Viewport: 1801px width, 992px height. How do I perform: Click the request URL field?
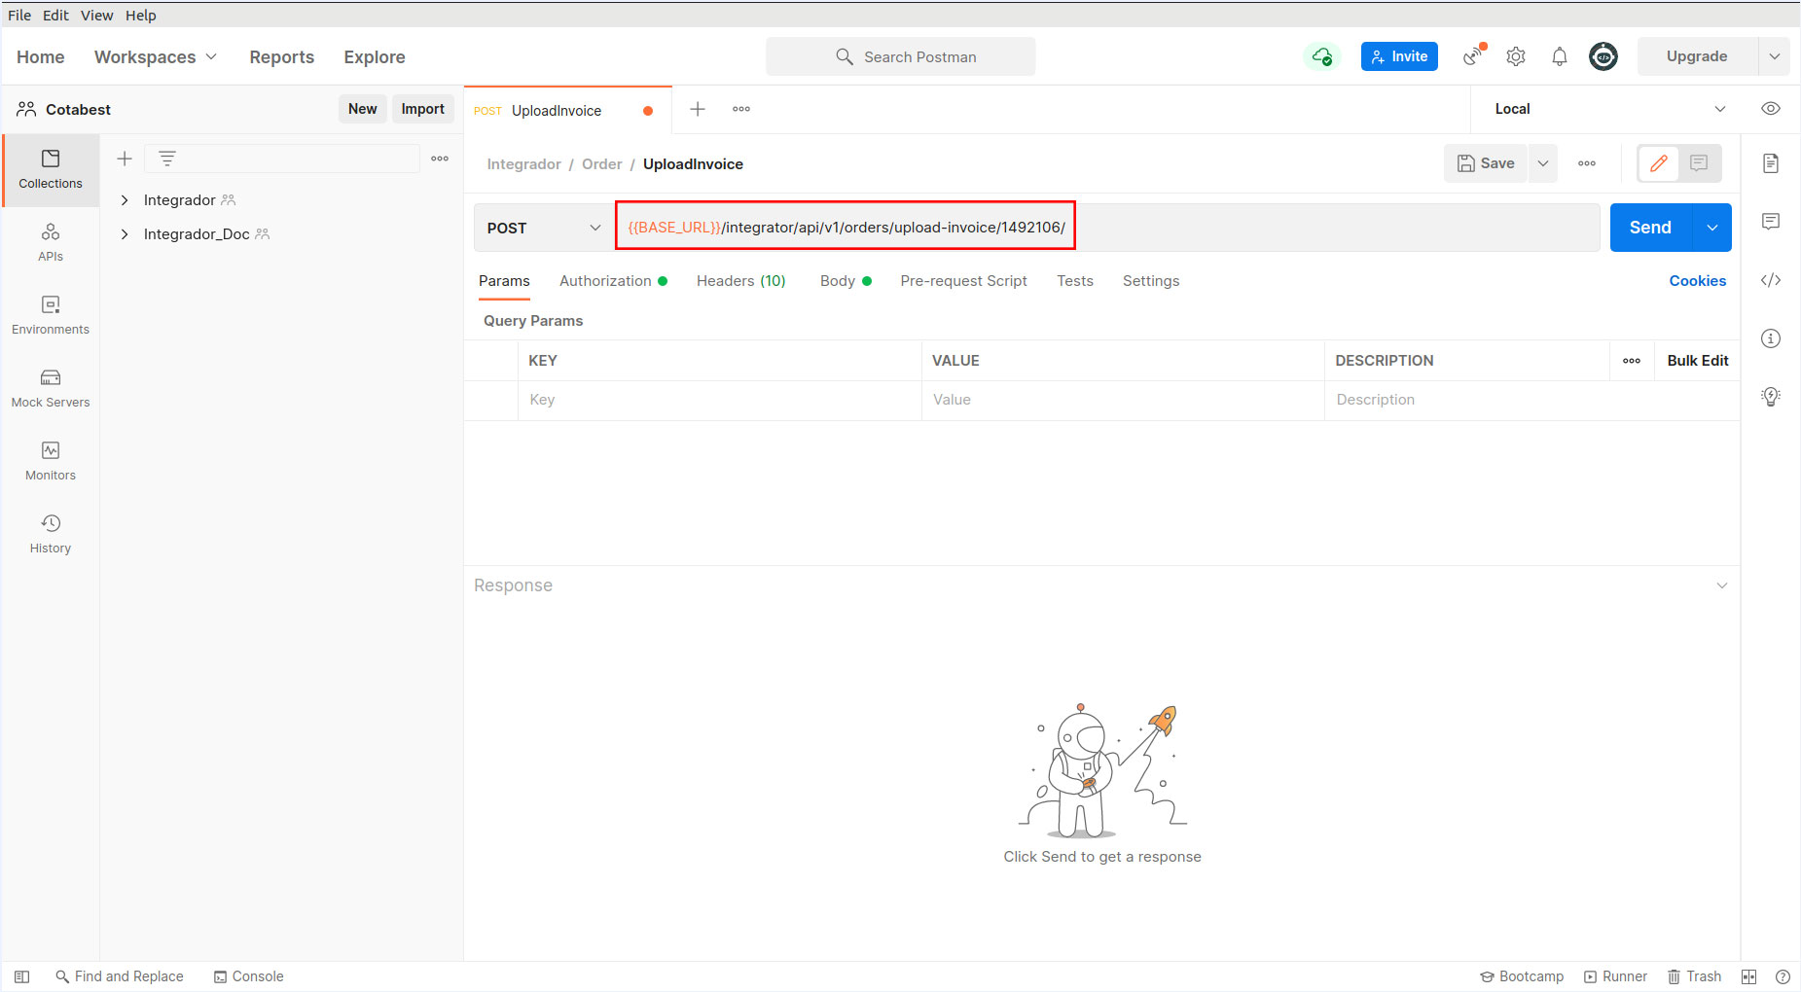[1107, 228]
